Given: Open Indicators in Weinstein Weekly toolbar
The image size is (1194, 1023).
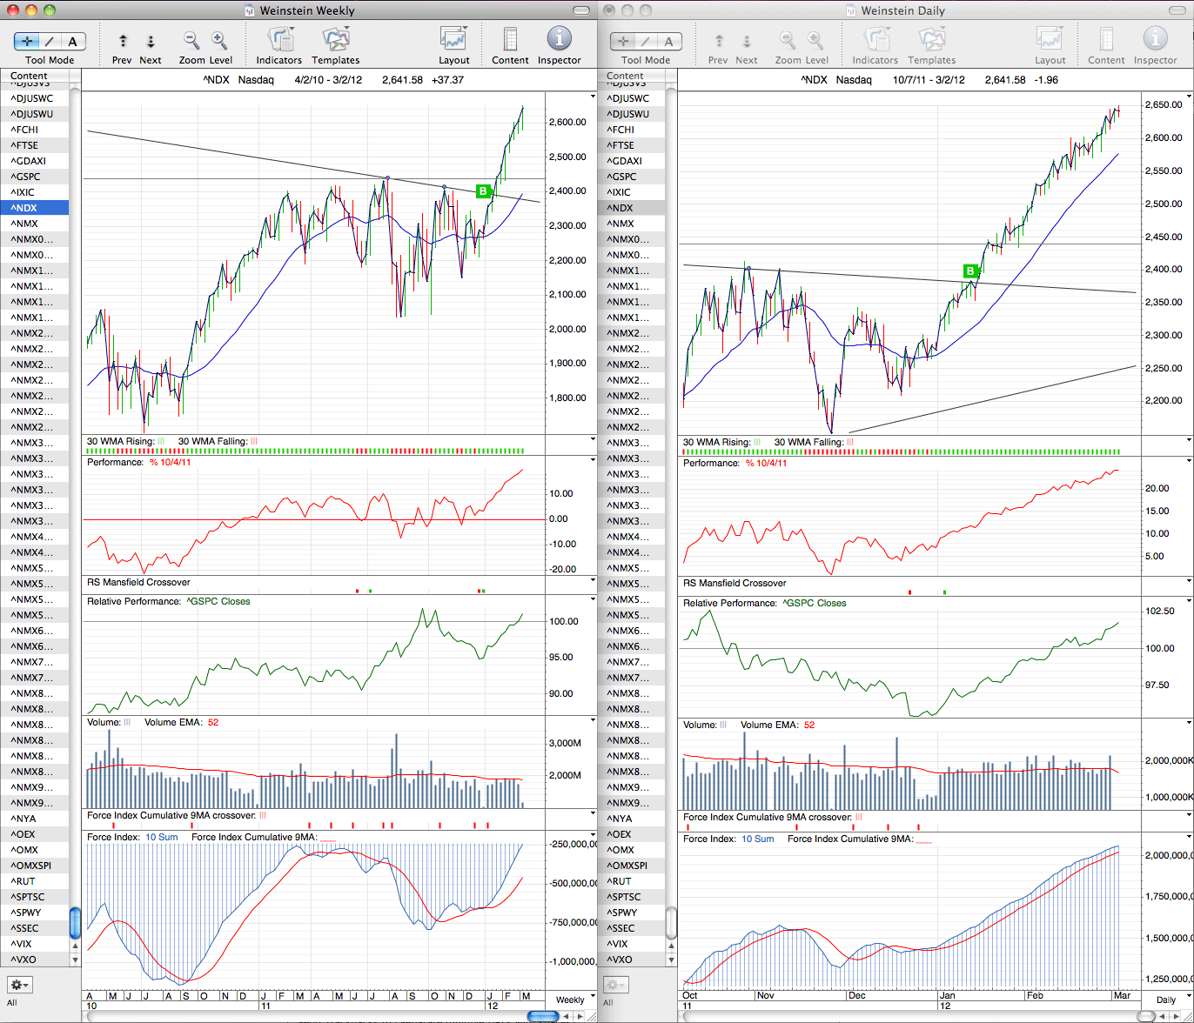Looking at the screenshot, I should tap(279, 40).
